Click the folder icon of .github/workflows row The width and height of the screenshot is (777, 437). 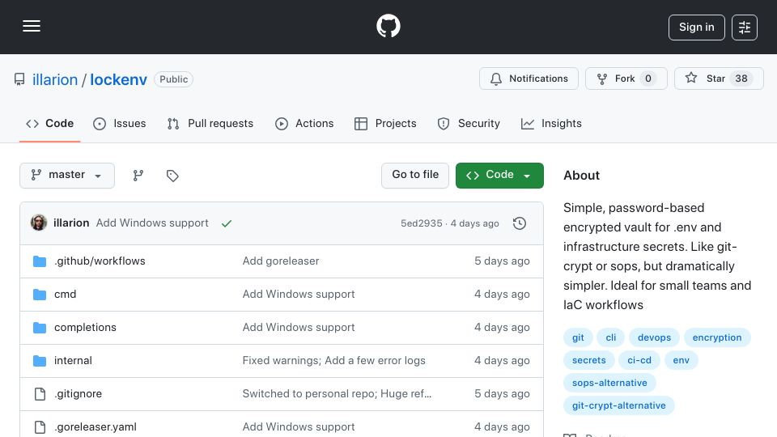[x=40, y=261]
